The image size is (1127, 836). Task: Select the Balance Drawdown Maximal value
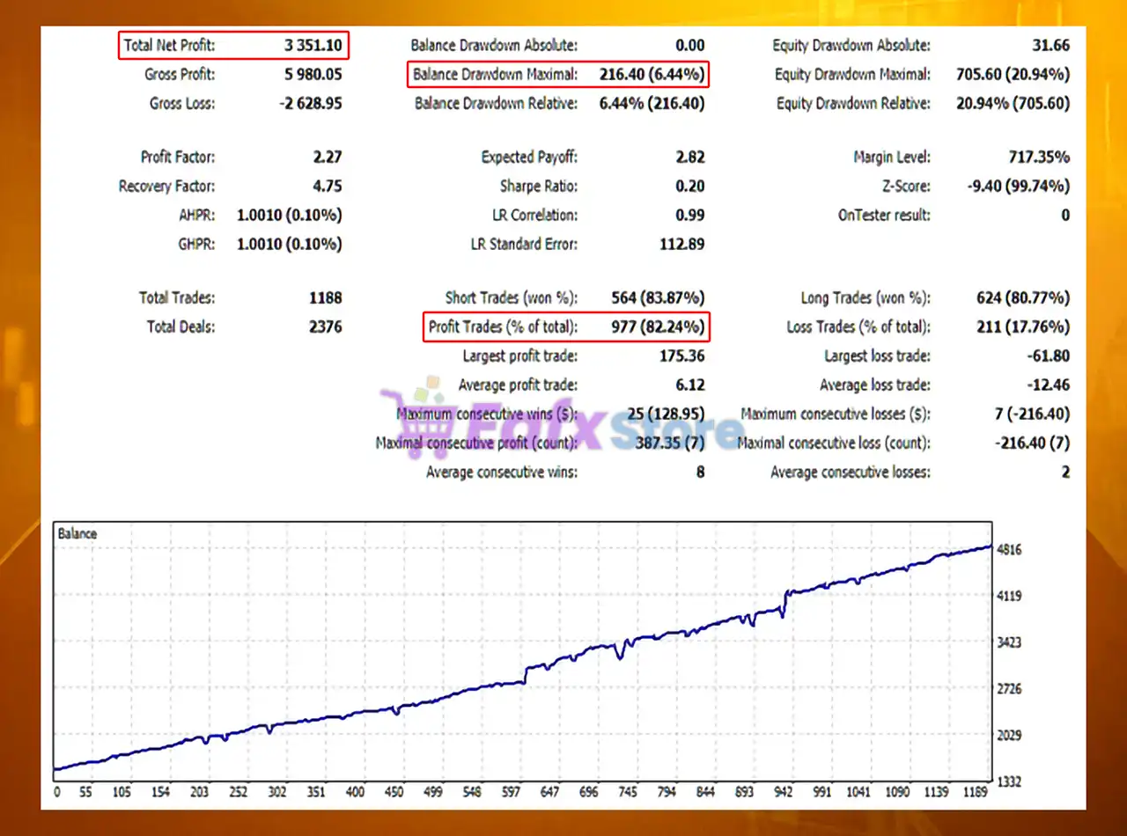pyautogui.click(x=652, y=75)
